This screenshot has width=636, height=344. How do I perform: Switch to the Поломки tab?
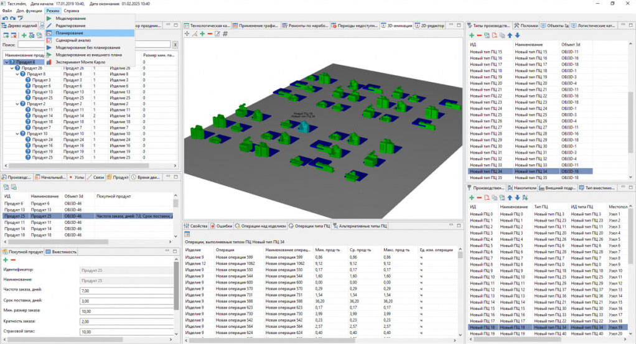pos(526,26)
